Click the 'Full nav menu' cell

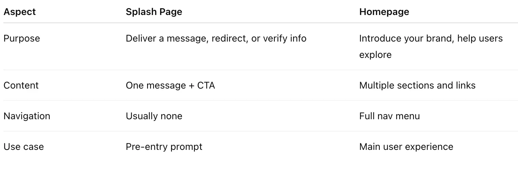[x=389, y=116]
